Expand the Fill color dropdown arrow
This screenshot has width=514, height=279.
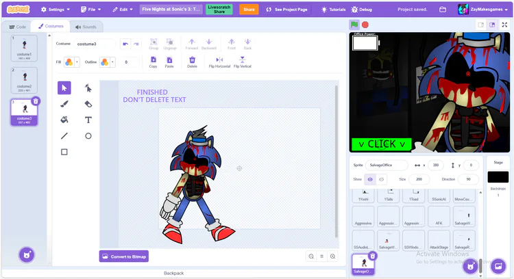[77, 62]
